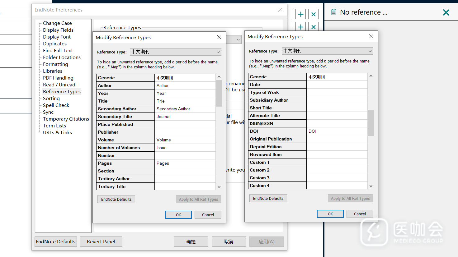Click the clipboard icon beside No reference

(x=333, y=12)
